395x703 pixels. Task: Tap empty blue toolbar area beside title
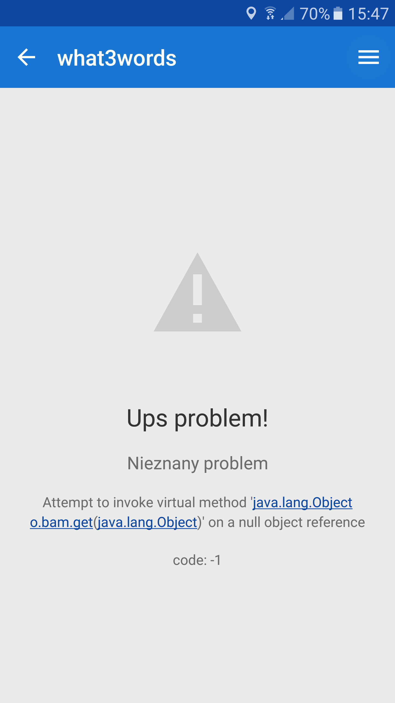point(263,57)
